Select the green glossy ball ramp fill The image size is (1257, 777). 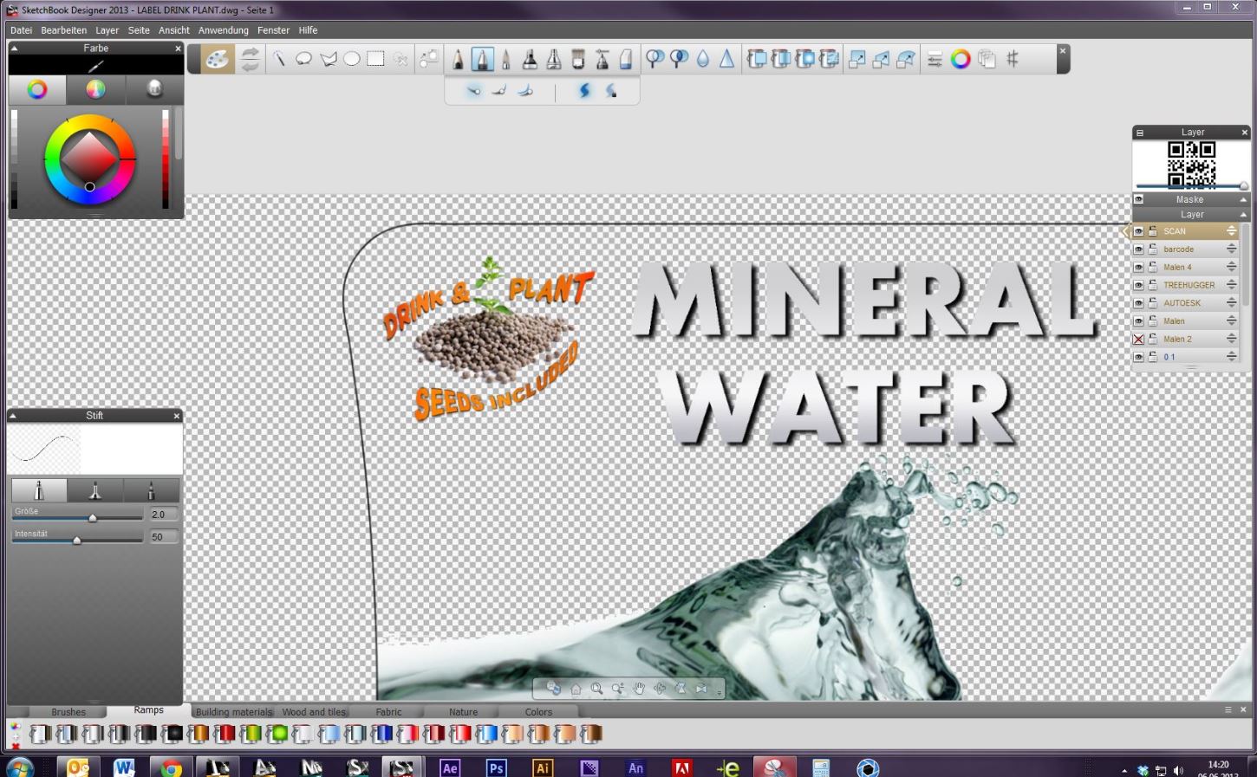[277, 734]
